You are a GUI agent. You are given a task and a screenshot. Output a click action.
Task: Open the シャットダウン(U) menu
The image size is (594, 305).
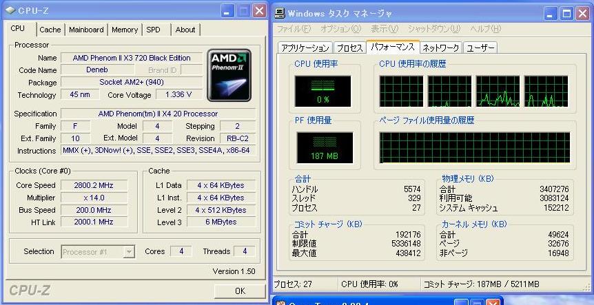(x=434, y=29)
